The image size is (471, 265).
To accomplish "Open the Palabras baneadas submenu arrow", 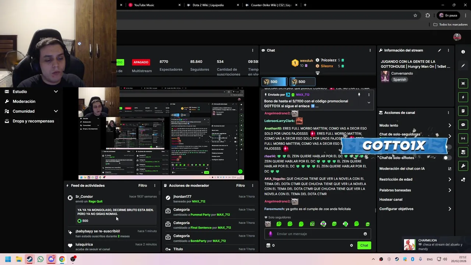I will [450, 190].
